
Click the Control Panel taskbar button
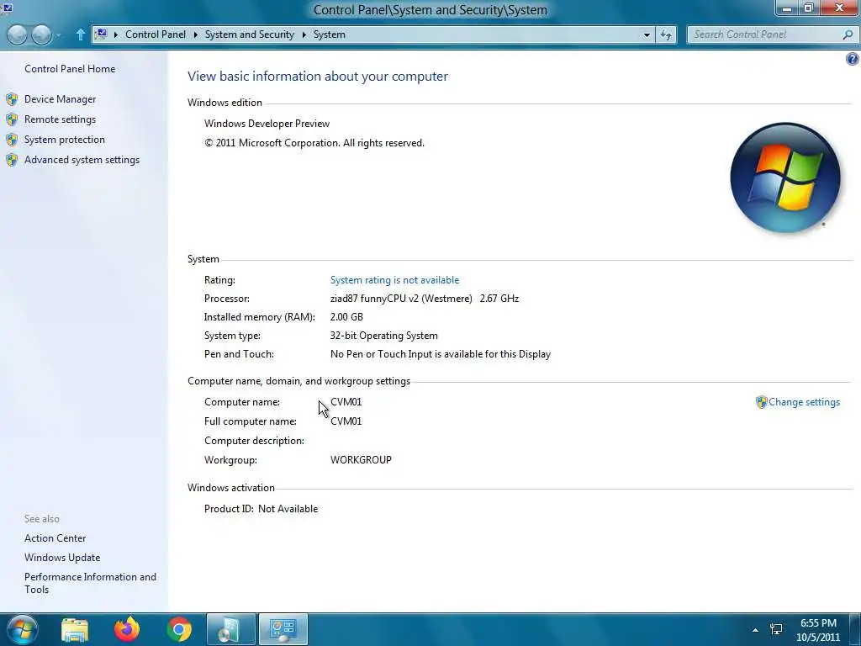coord(283,629)
